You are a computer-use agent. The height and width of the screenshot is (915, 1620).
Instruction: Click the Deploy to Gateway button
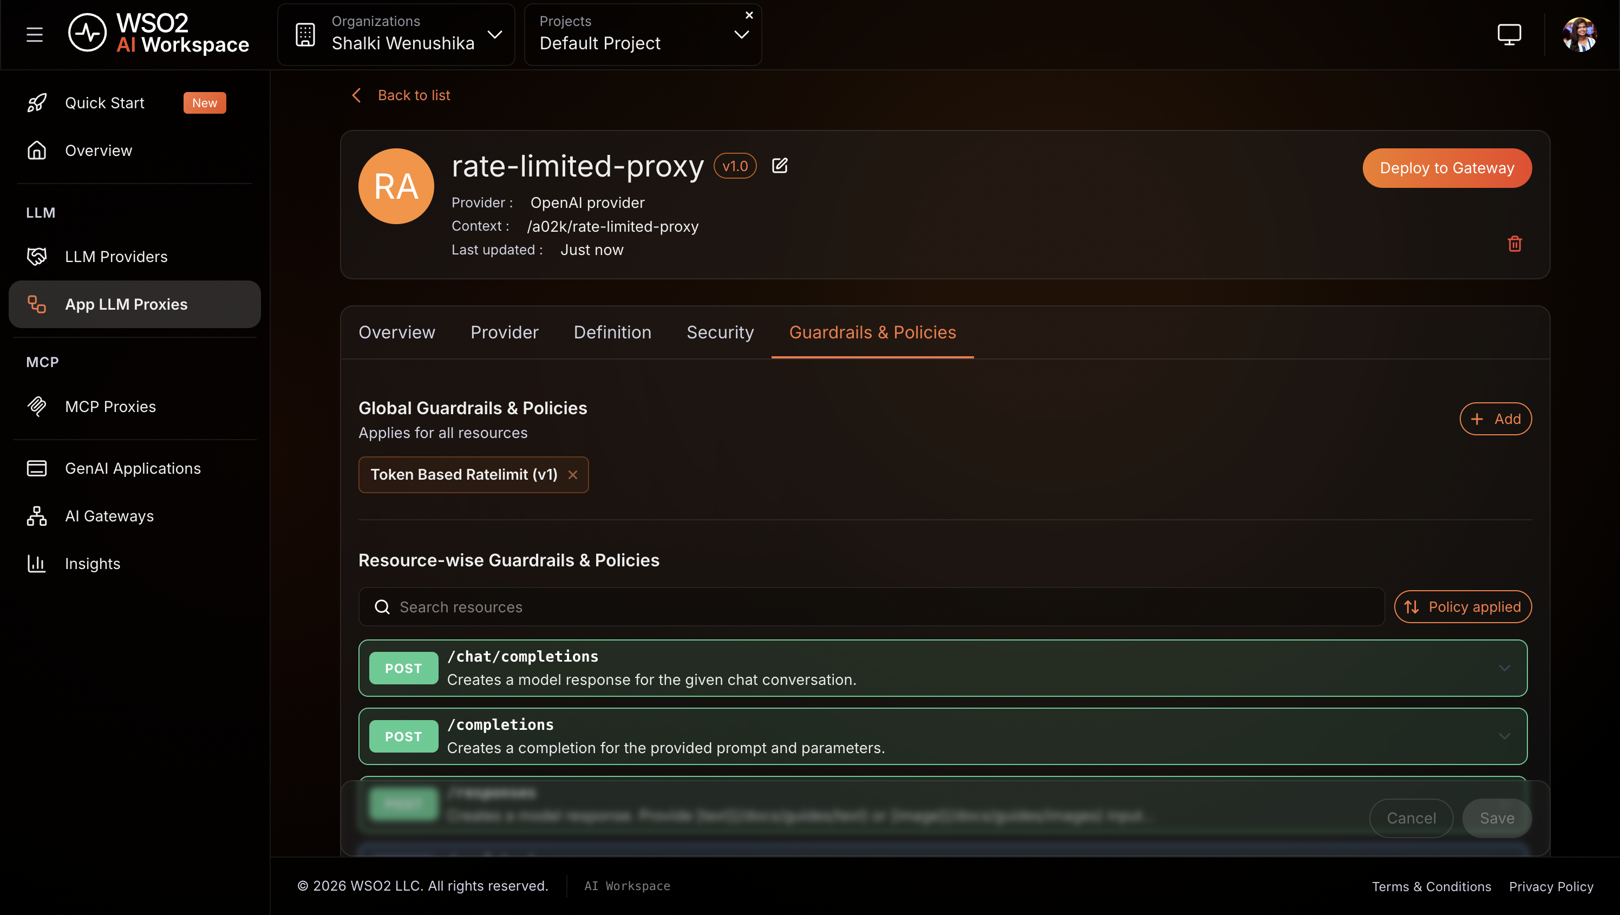click(x=1446, y=168)
